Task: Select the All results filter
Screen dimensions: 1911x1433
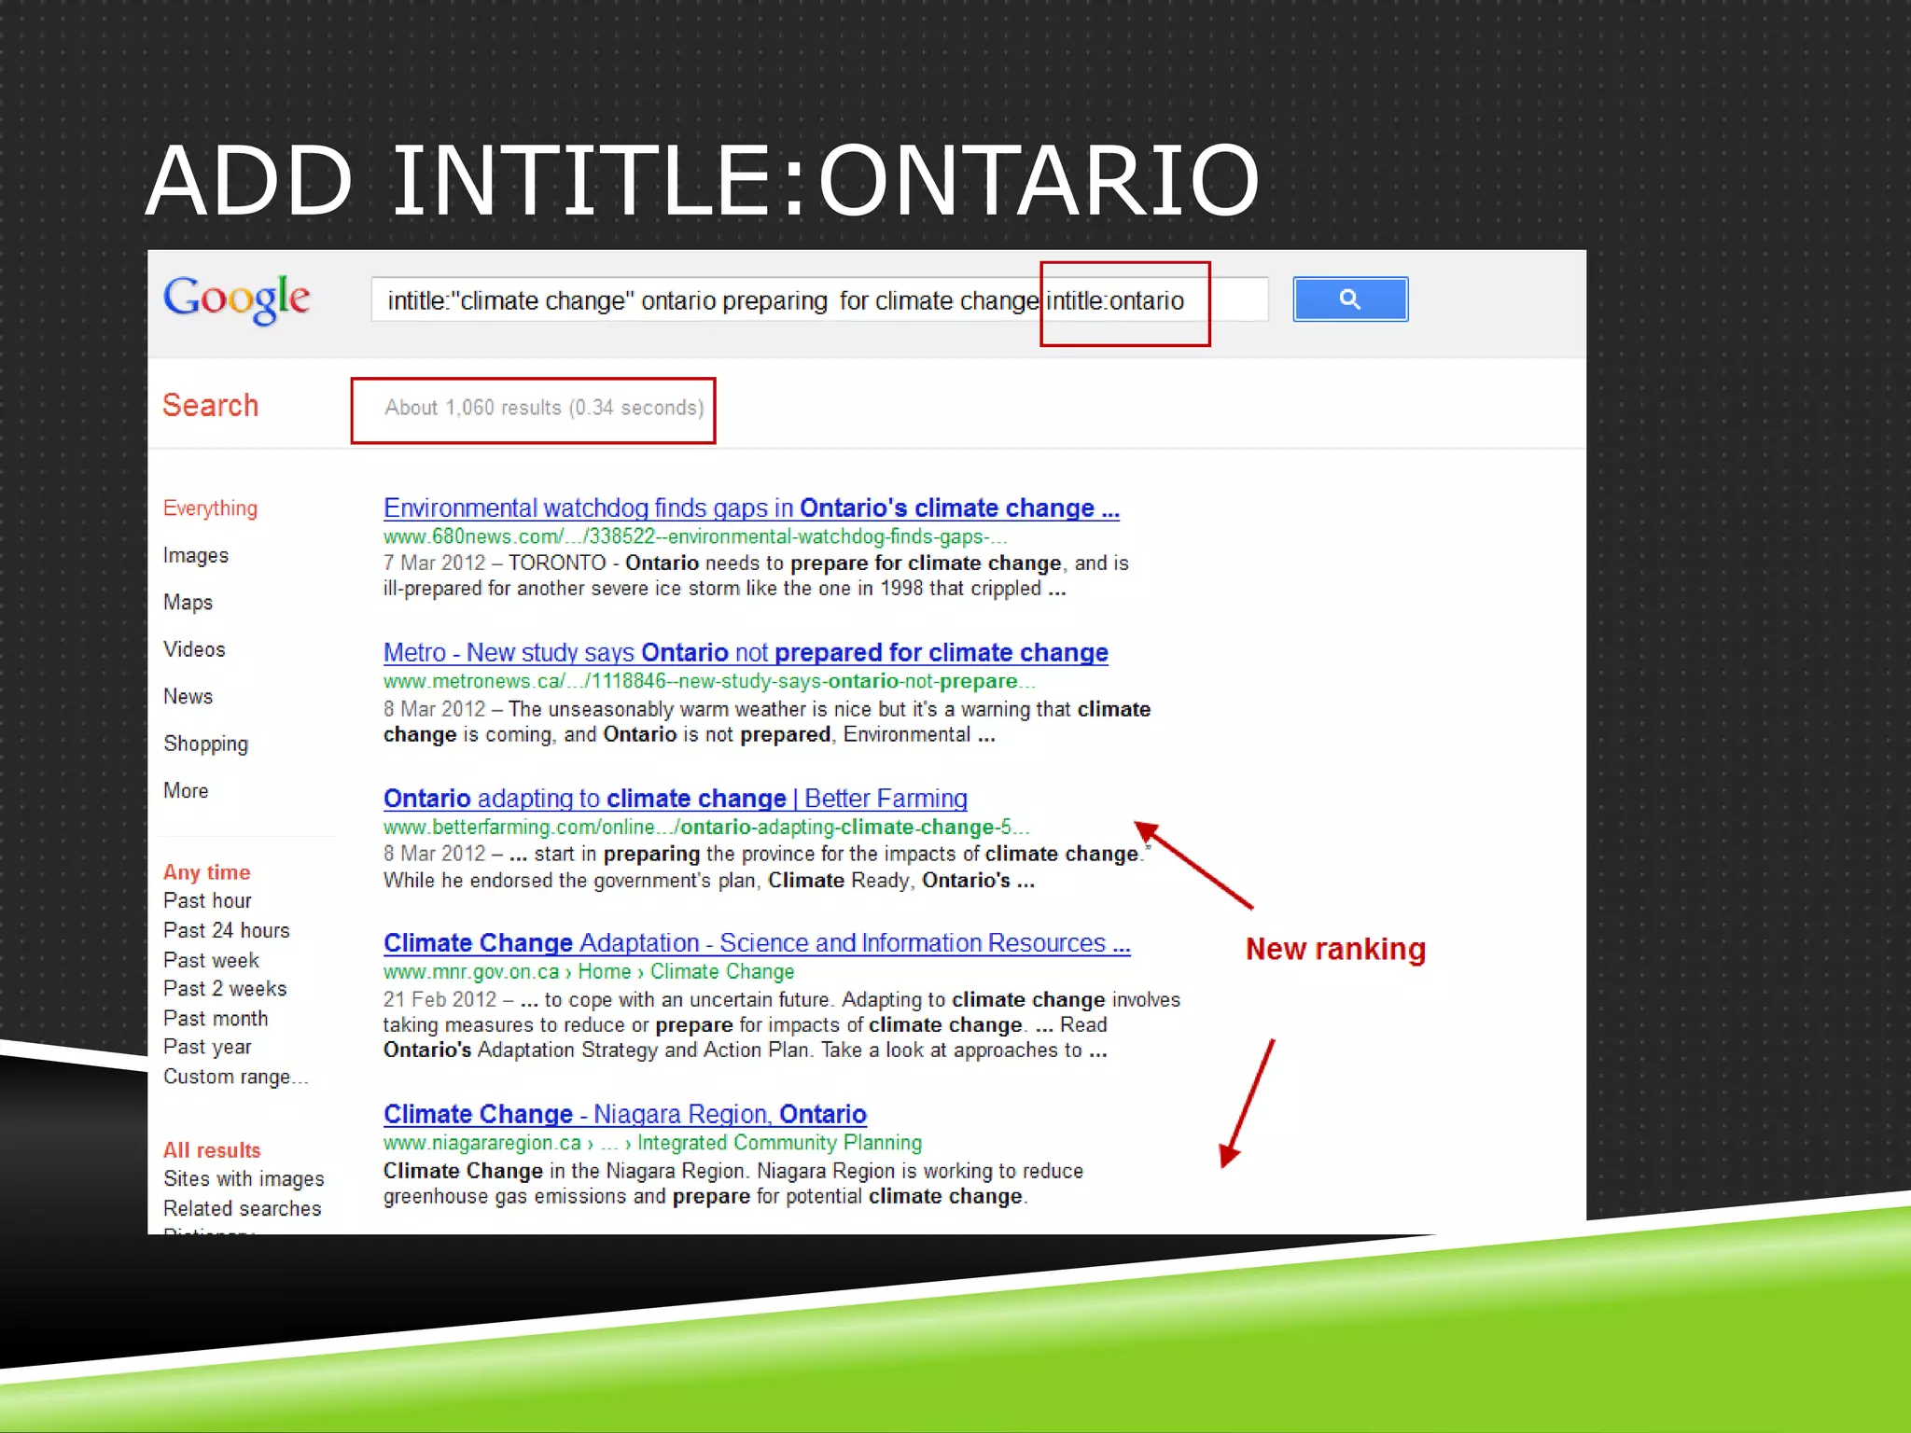Action: pyautogui.click(x=212, y=1150)
